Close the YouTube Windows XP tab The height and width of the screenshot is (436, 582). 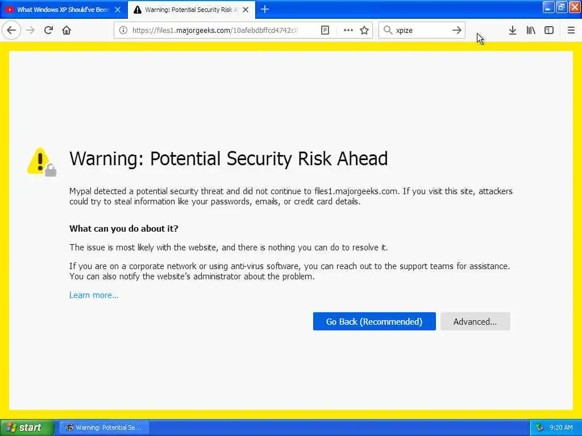(x=118, y=10)
